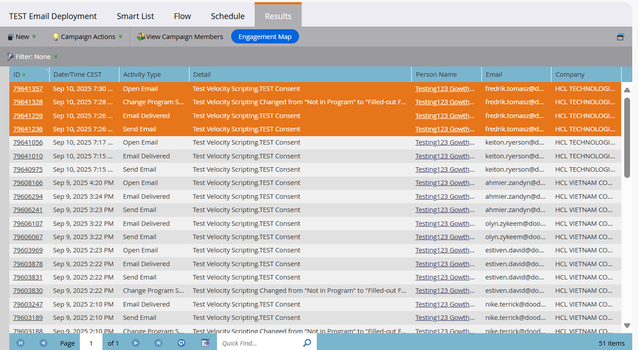Select email cell in row 79603247

pos(515,304)
